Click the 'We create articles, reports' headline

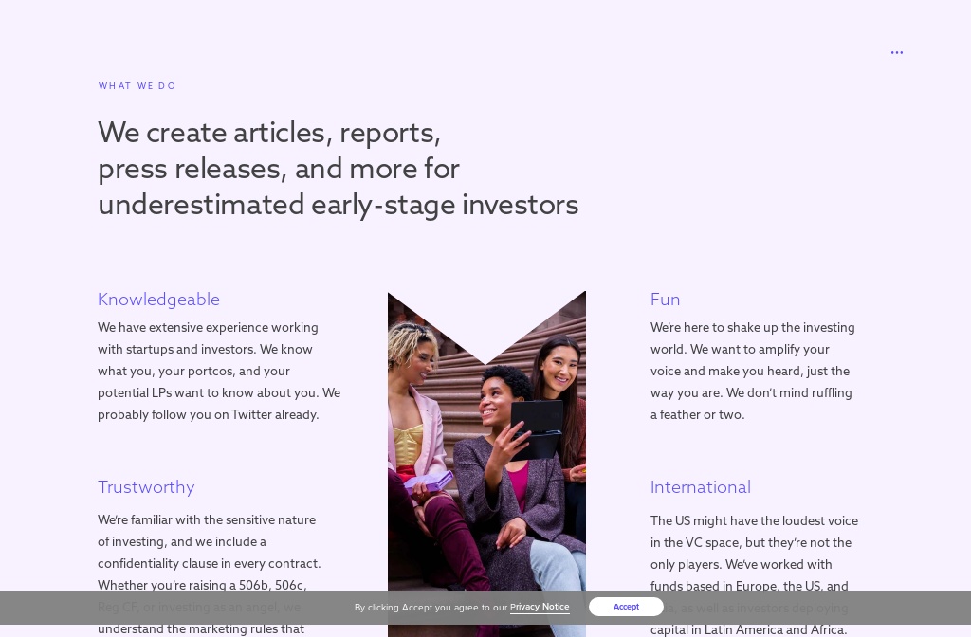339,169
